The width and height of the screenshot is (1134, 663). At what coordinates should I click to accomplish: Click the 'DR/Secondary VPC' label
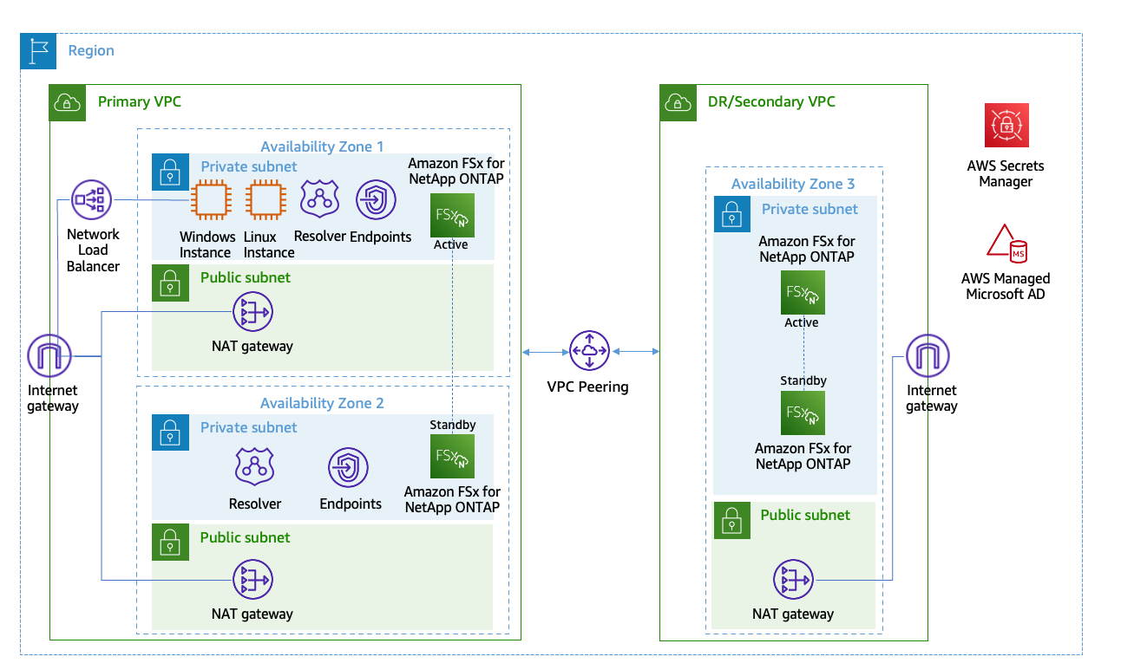click(772, 101)
